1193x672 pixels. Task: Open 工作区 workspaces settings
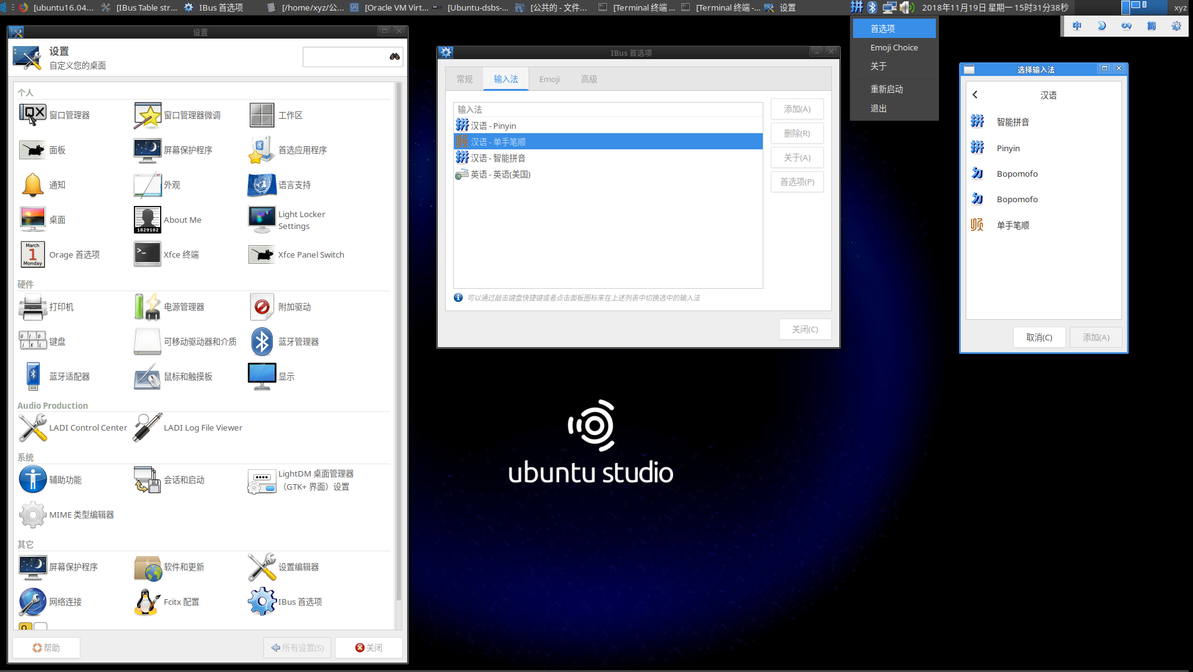tap(275, 115)
